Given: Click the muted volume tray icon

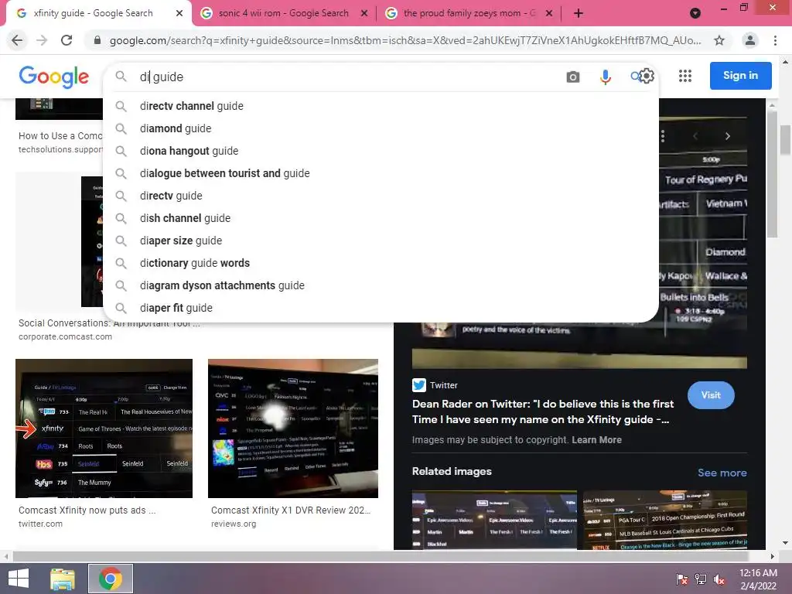Looking at the screenshot, I should point(719,579).
